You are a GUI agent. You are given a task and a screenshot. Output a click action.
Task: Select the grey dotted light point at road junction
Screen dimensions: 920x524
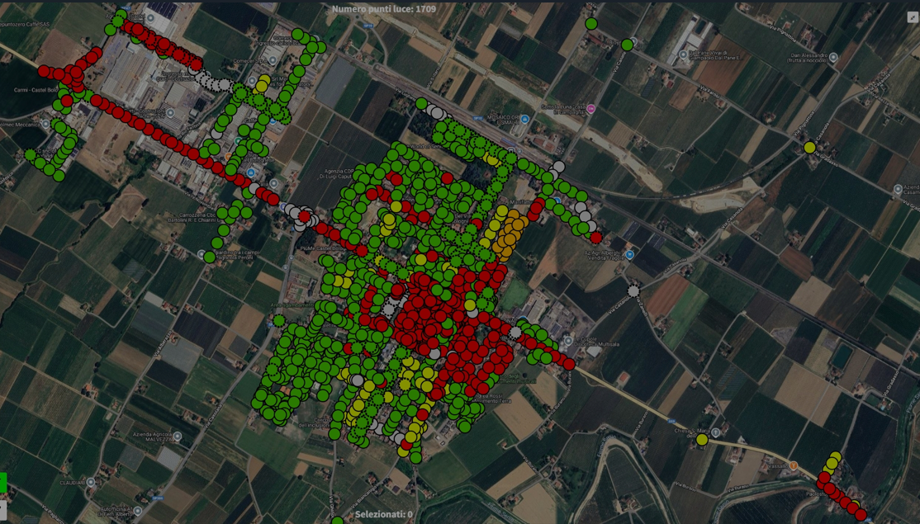click(633, 290)
